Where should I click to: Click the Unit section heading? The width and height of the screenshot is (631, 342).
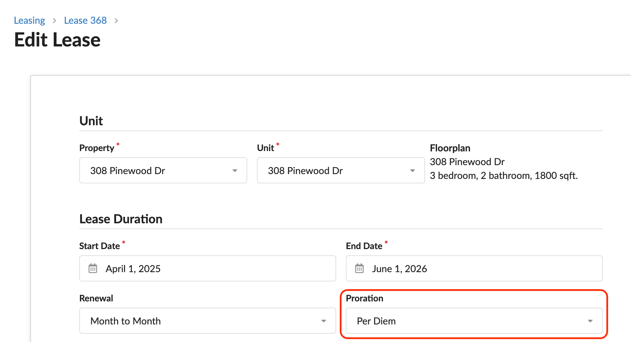(91, 121)
